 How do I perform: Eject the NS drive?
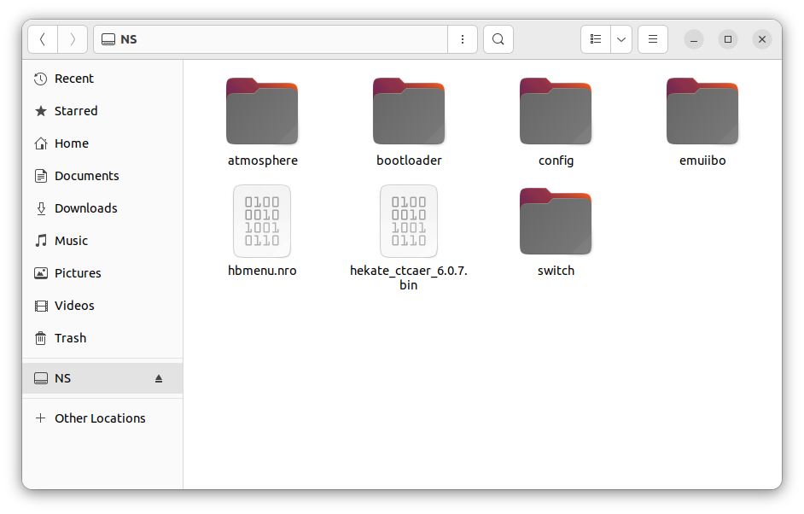[x=159, y=378]
